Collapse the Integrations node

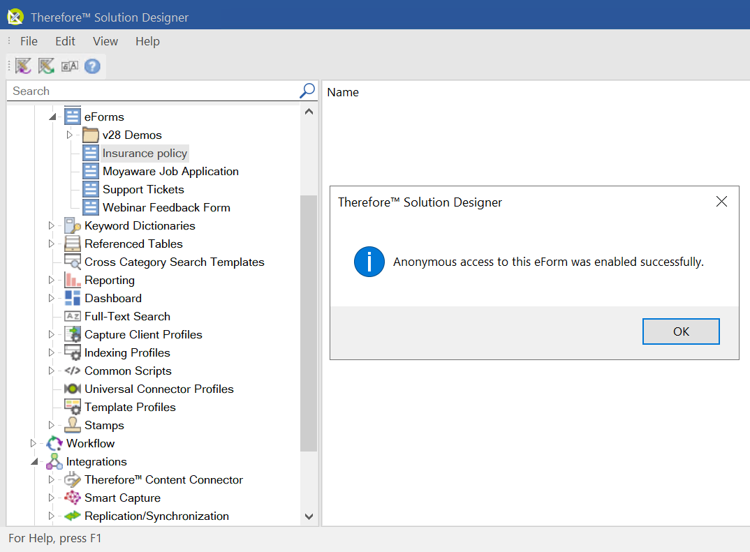(x=34, y=462)
